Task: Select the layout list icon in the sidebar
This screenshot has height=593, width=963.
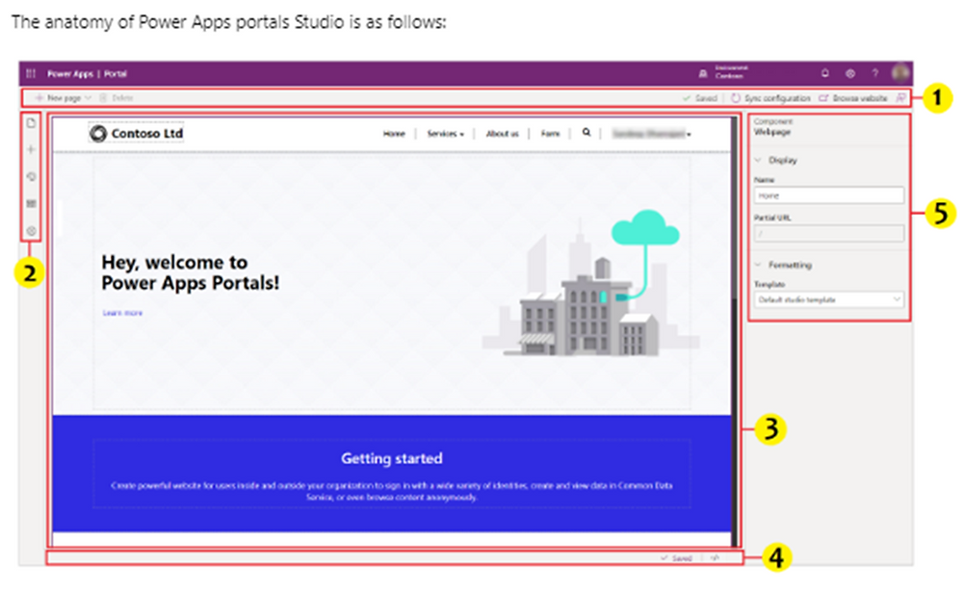Action: [x=32, y=202]
